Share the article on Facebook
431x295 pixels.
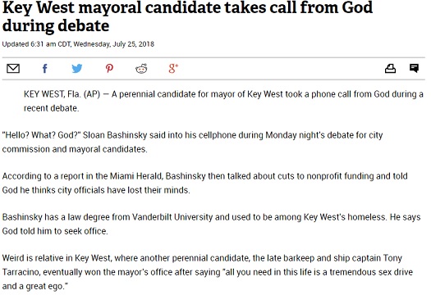tap(45, 68)
